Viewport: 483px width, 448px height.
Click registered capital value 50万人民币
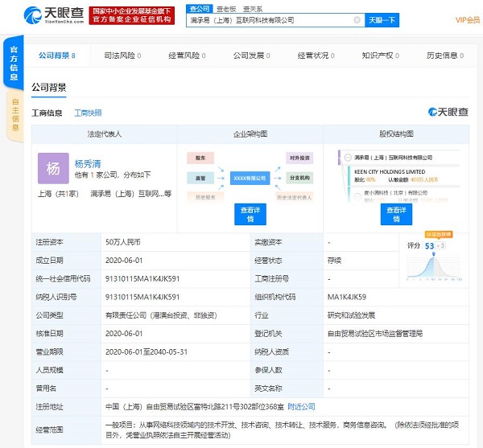[123, 242]
